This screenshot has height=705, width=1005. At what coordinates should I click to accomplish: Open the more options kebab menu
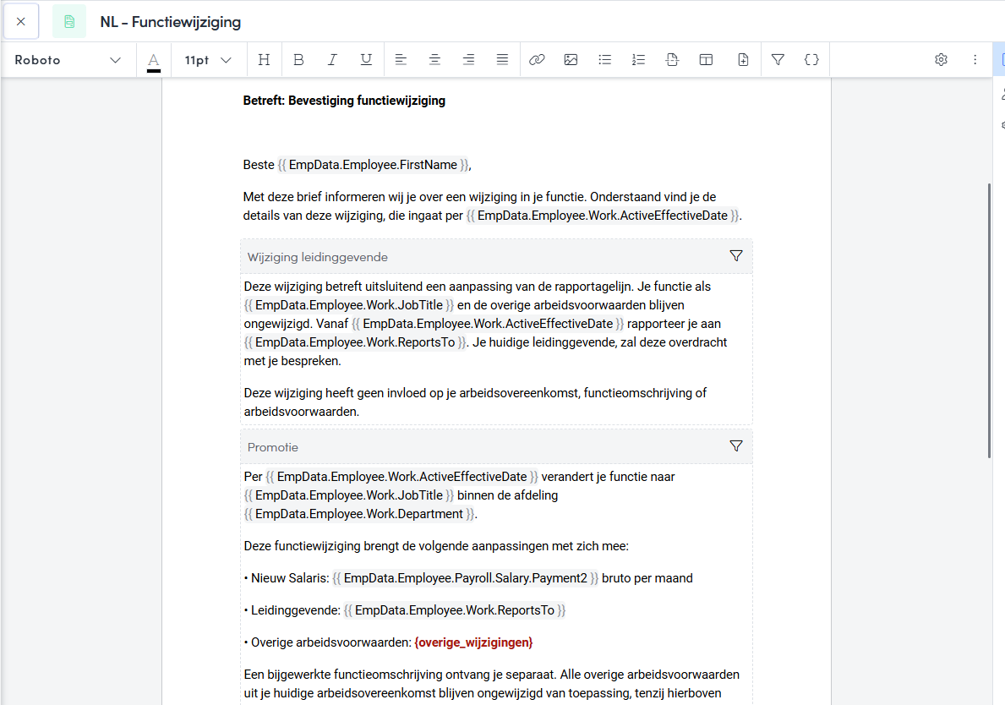pos(975,60)
